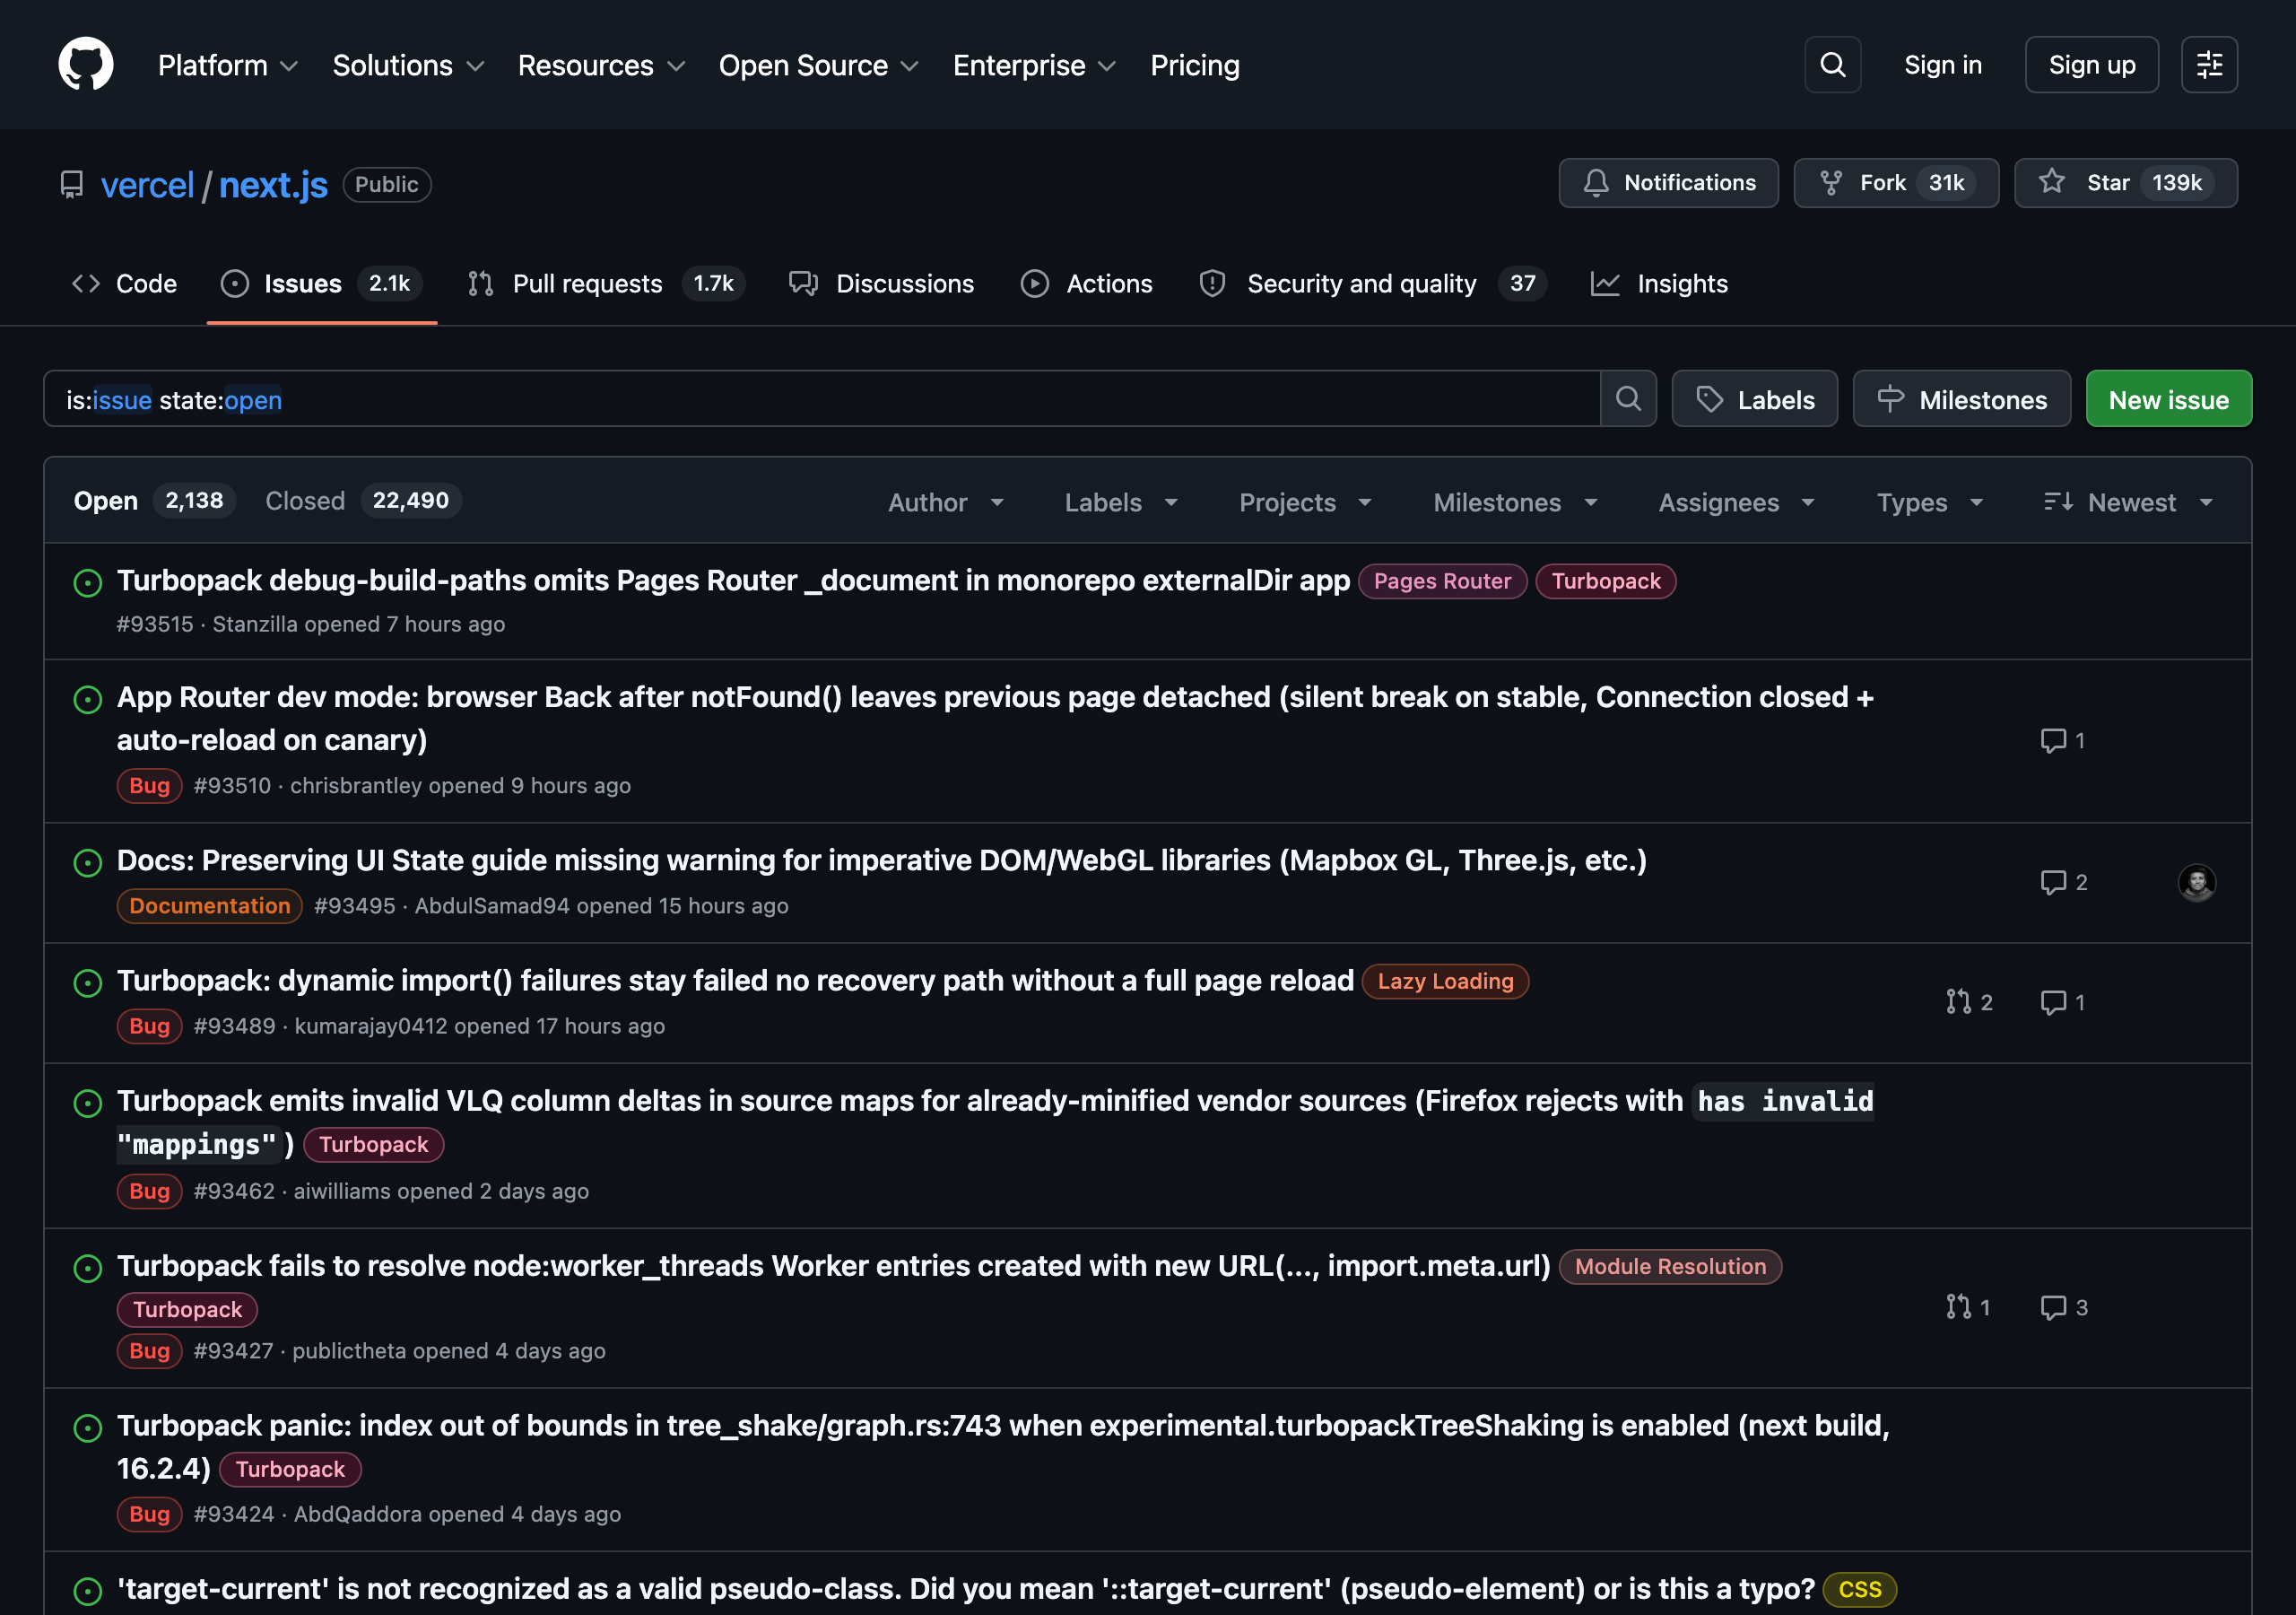Open the search magnifier in the header

[x=1832, y=65]
